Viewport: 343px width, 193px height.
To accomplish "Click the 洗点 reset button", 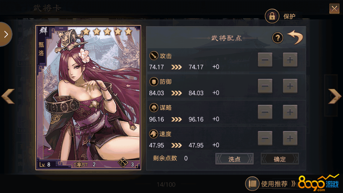I will (x=234, y=159).
